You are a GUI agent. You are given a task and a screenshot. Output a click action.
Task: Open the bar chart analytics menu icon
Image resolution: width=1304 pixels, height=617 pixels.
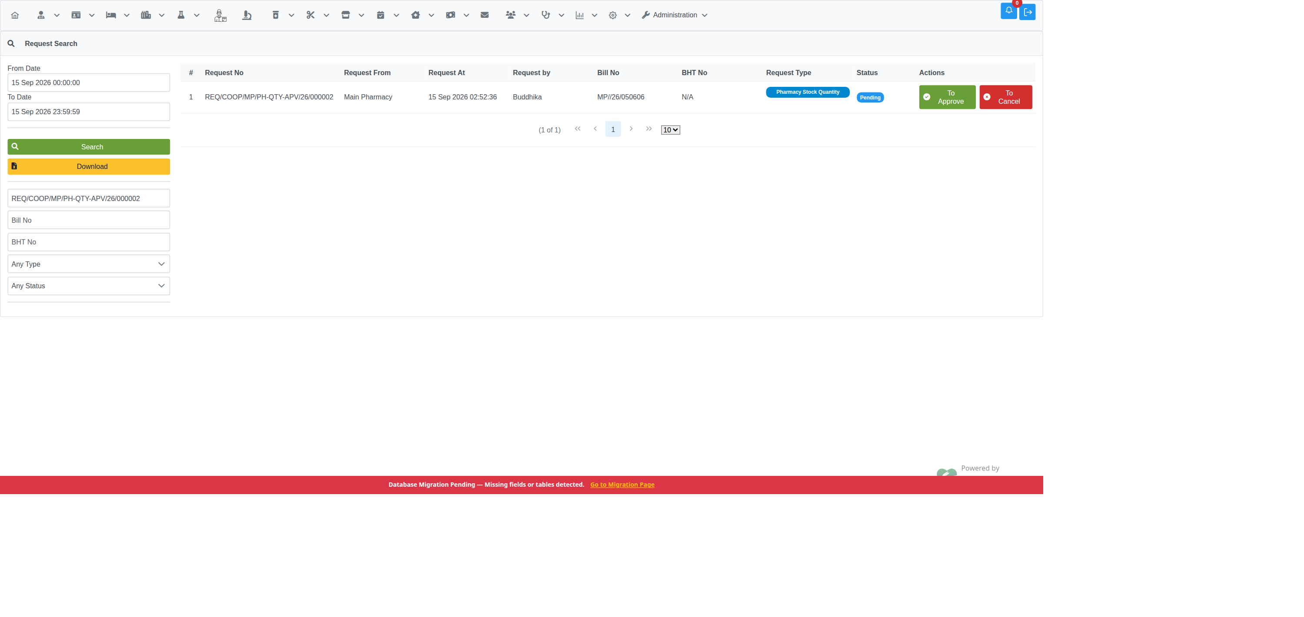(x=579, y=15)
